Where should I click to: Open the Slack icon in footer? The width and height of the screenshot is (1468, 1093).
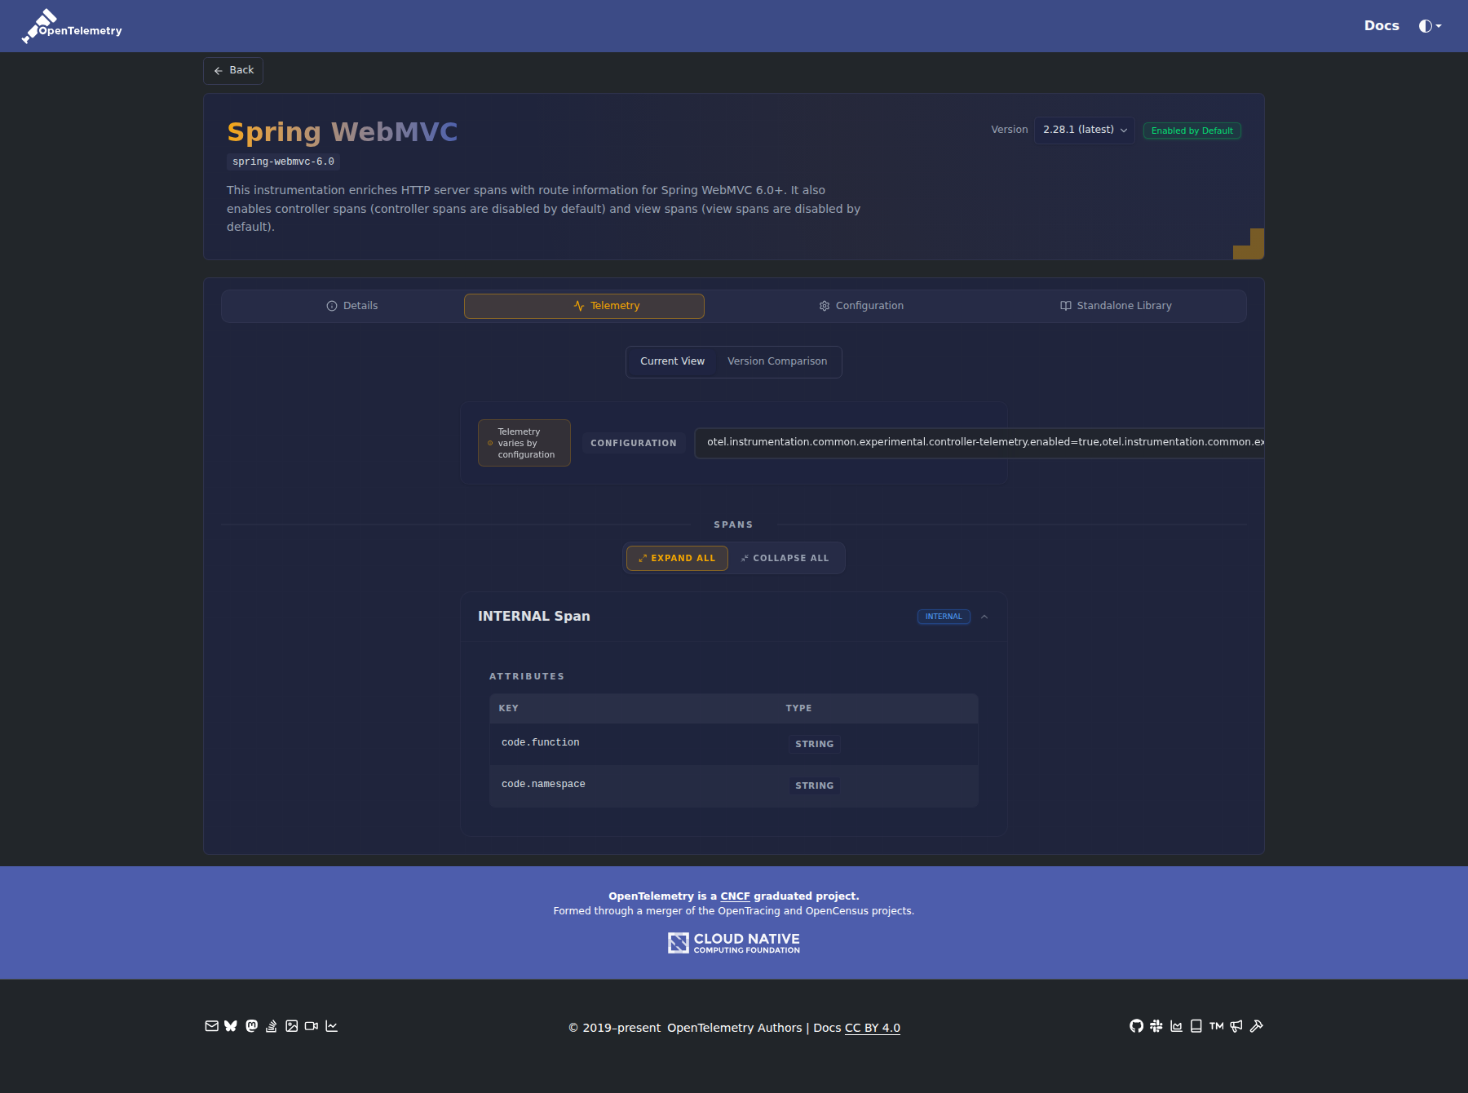point(1156,1026)
